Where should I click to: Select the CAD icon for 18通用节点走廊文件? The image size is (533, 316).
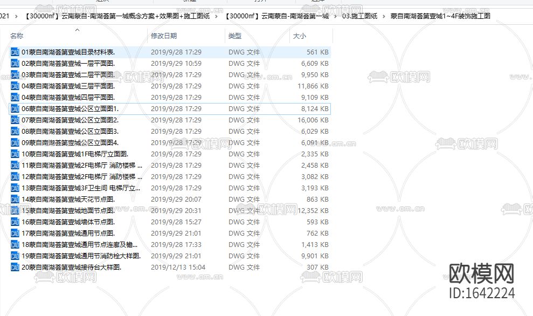15,244
